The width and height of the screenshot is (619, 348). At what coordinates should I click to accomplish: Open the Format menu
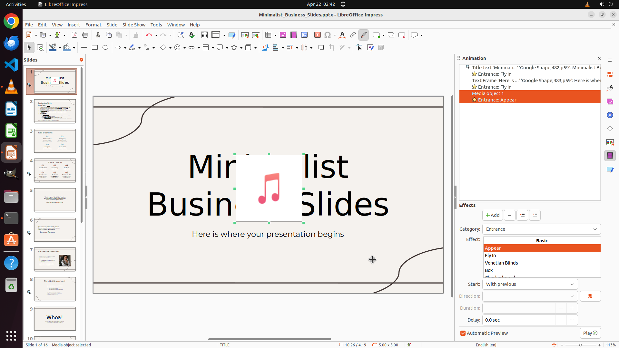click(x=93, y=24)
